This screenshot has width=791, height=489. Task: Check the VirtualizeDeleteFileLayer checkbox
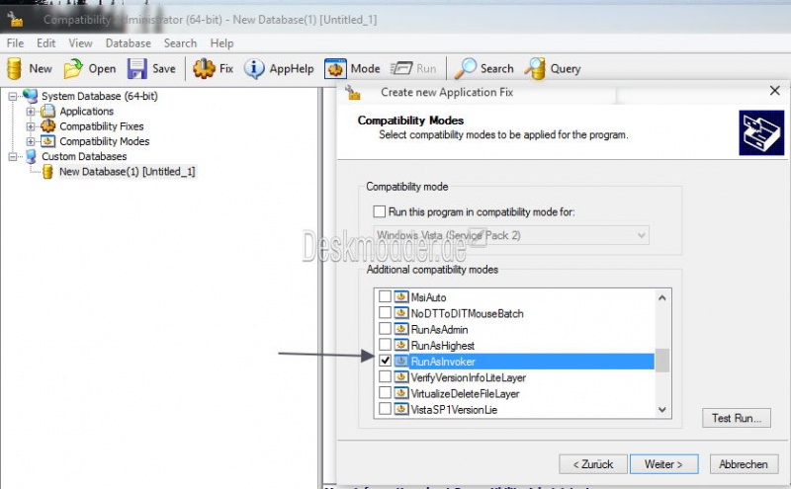(x=385, y=393)
